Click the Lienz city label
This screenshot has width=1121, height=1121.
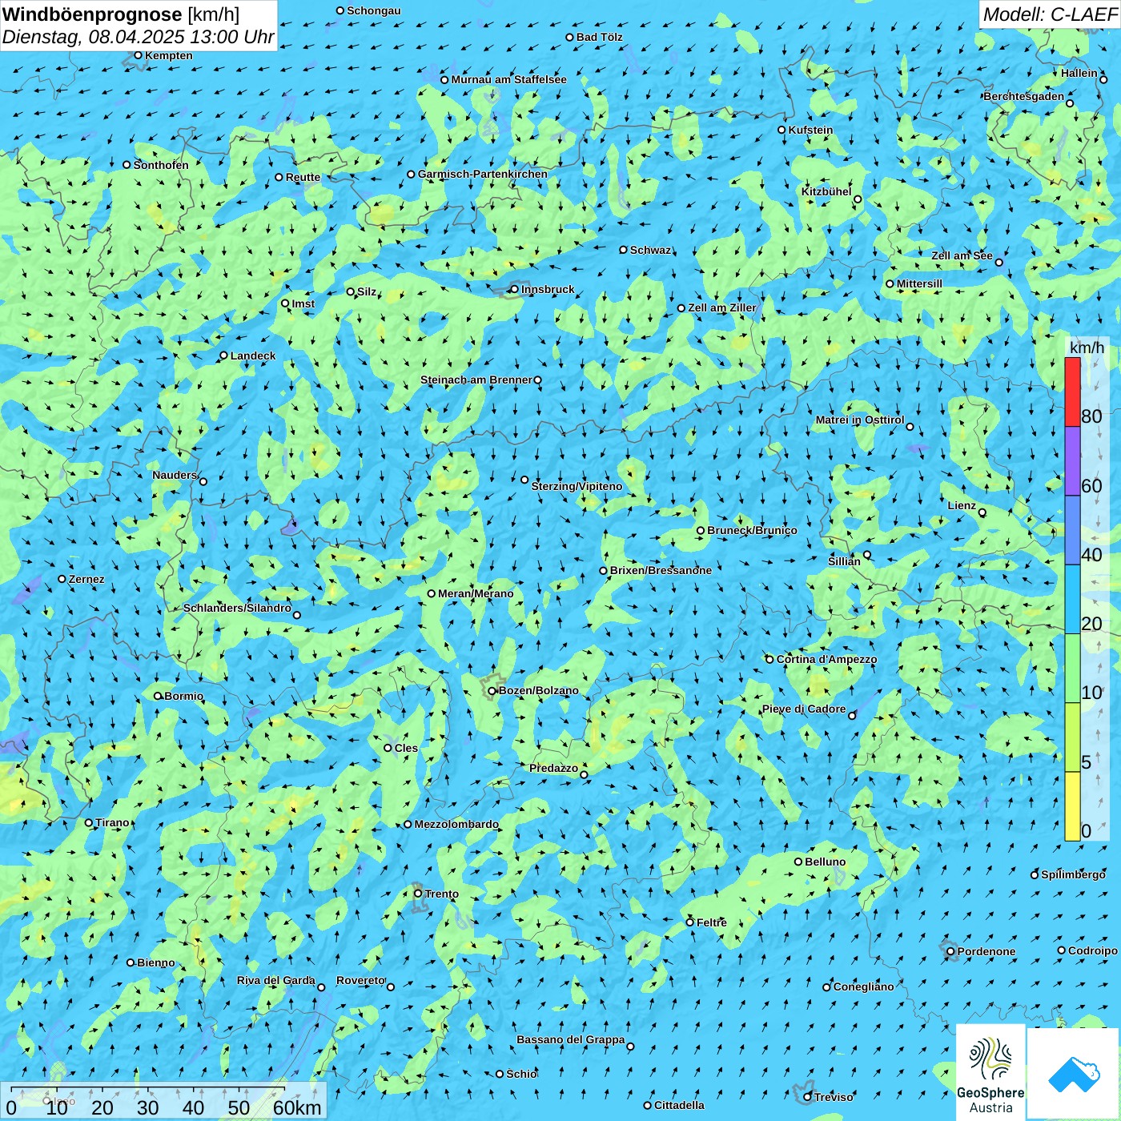pos(962,505)
